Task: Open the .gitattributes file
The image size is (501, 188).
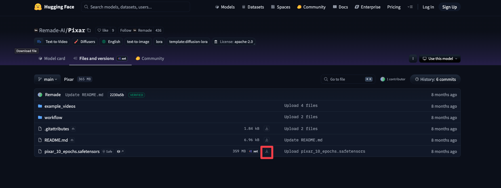Action: click(x=57, y=129)
